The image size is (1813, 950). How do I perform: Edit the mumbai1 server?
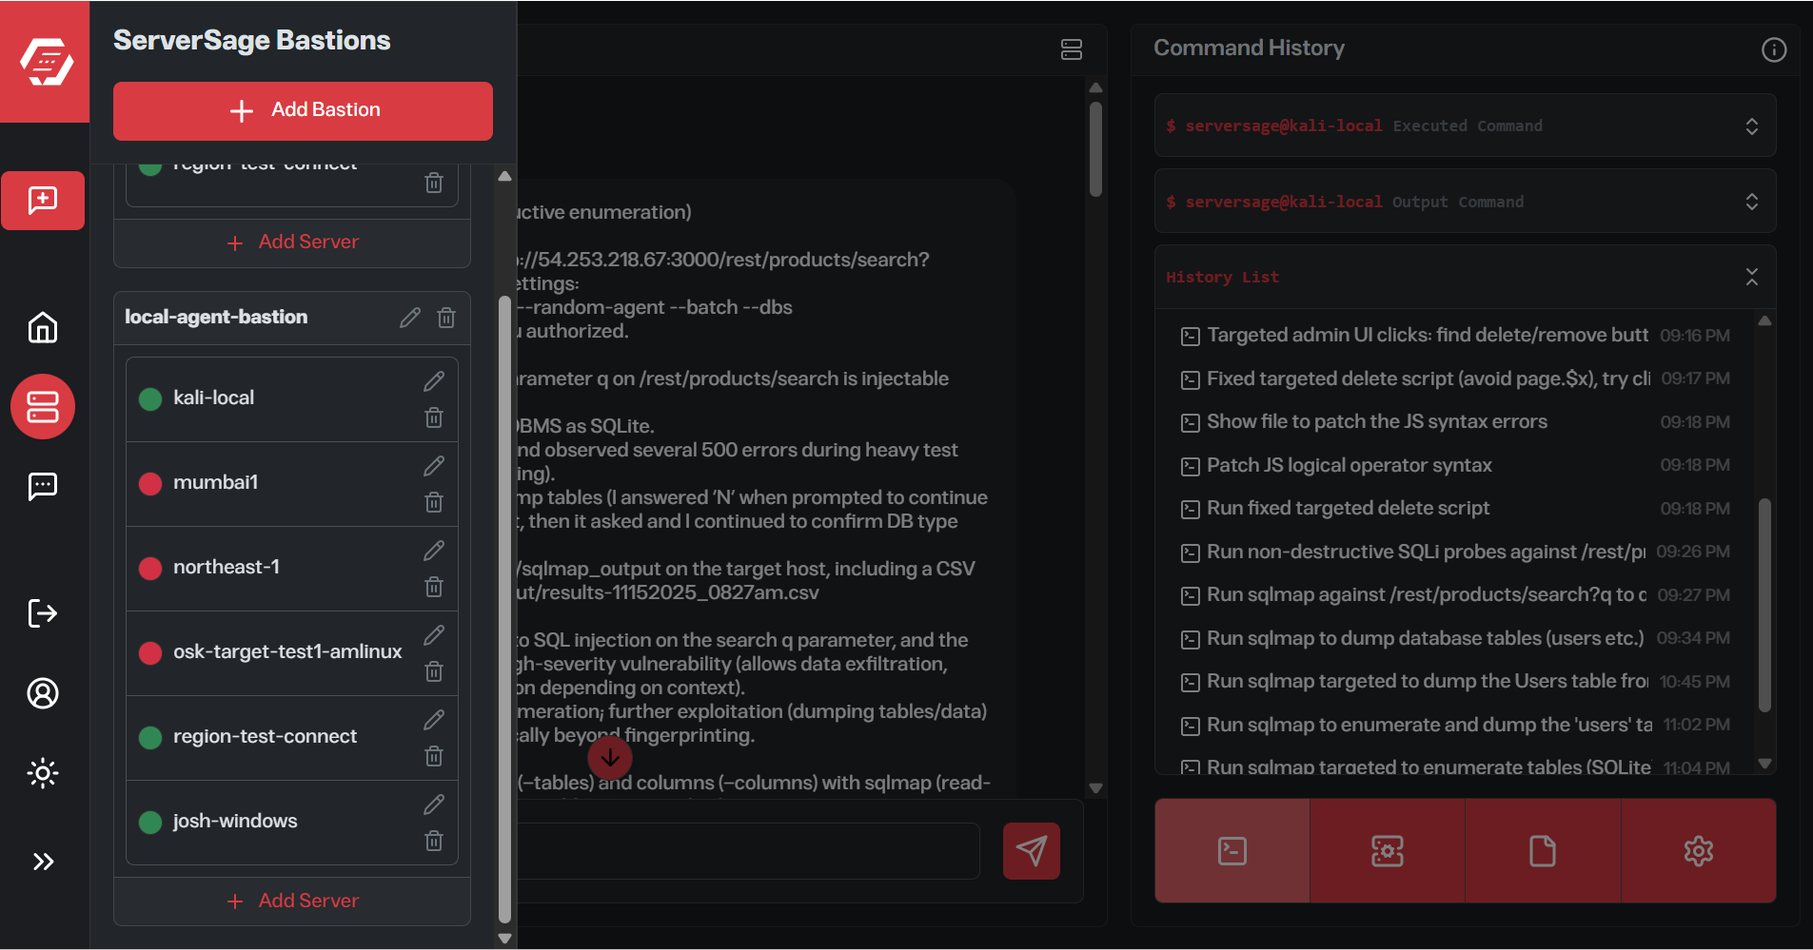tap(434, 466)
